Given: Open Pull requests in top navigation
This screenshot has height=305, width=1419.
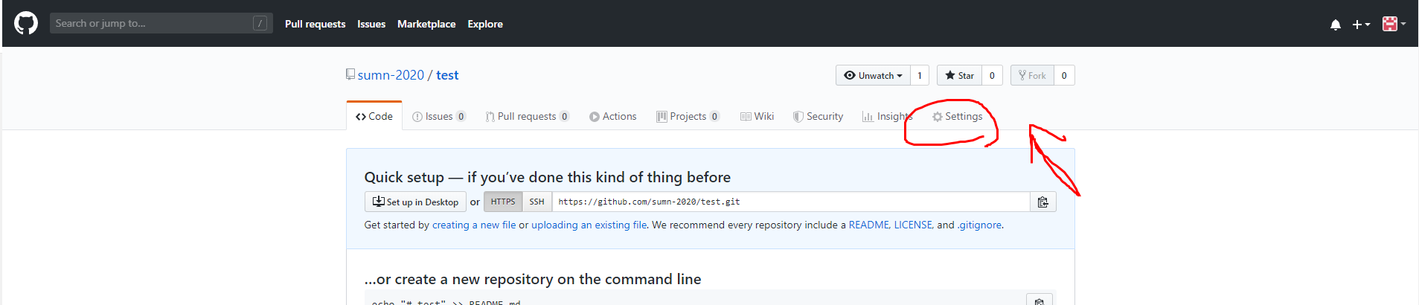Looking at the screenshot, I should [315, 24].
